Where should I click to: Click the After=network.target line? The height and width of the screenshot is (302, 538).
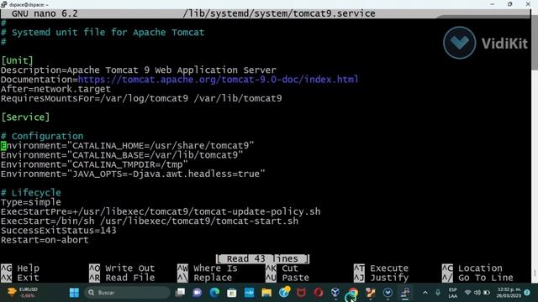[55, 89]
